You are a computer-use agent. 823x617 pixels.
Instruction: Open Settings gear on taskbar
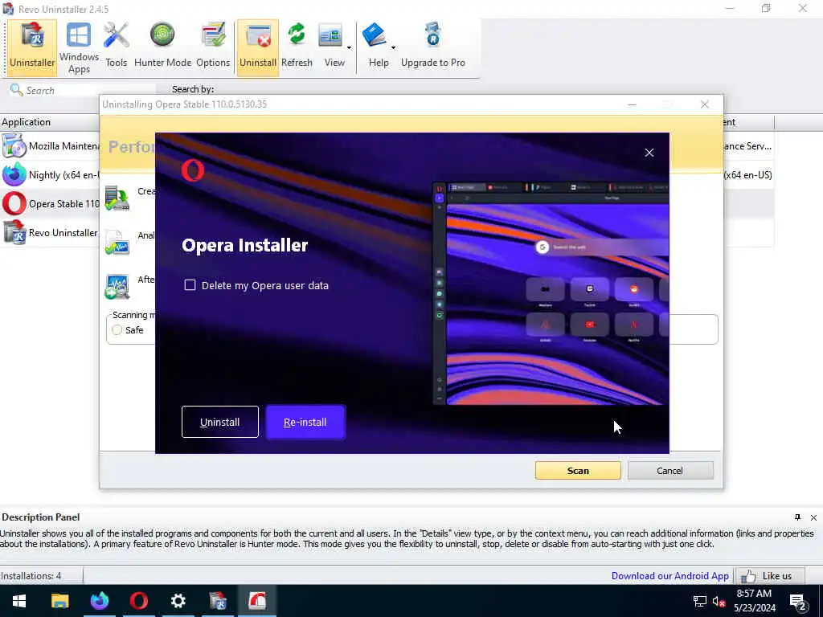[178, 601]
